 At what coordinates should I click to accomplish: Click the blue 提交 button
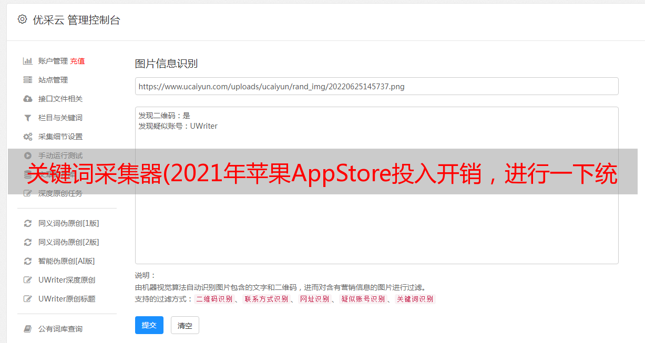click(149, 325)
